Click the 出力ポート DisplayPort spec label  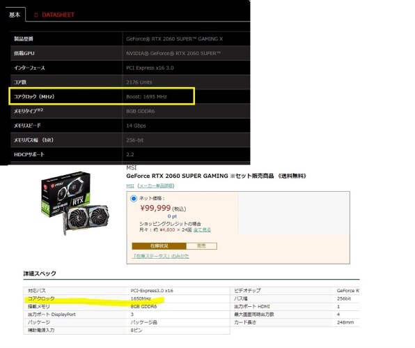coord(52,315)
